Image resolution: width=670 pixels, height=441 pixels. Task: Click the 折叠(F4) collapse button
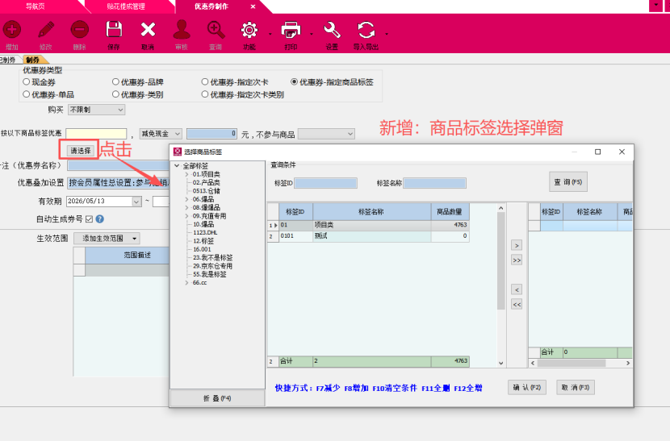[217, 398]
